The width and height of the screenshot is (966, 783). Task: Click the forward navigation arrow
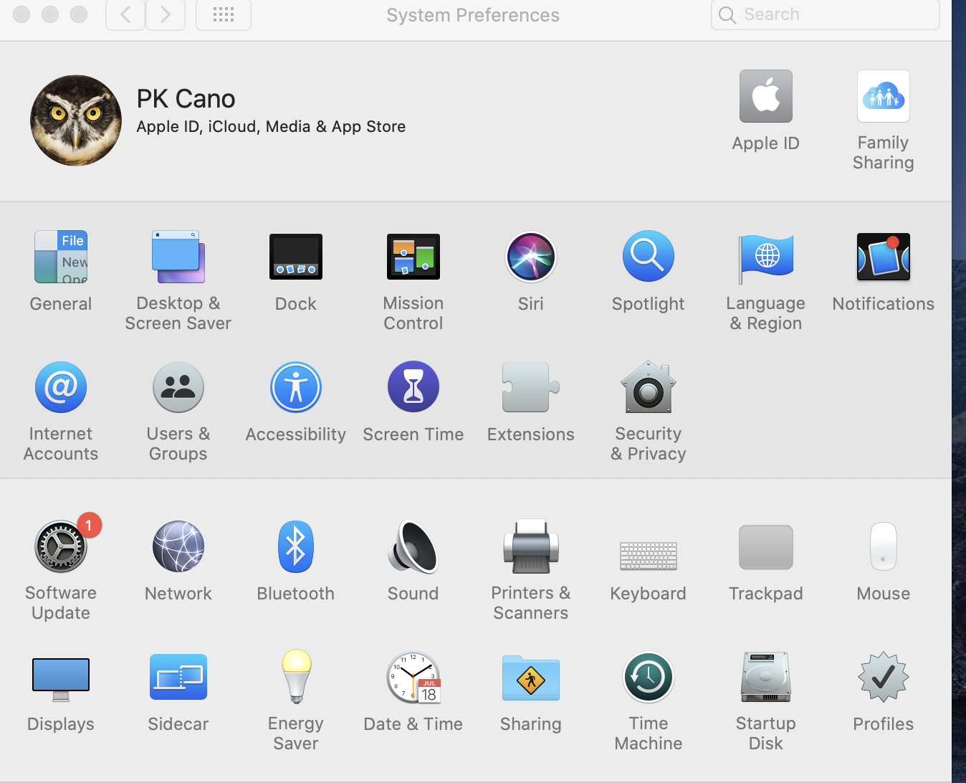pos(166,14)
